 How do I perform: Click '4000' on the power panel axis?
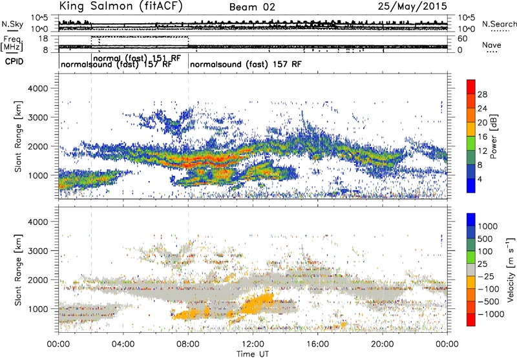[x=37, y=89]
